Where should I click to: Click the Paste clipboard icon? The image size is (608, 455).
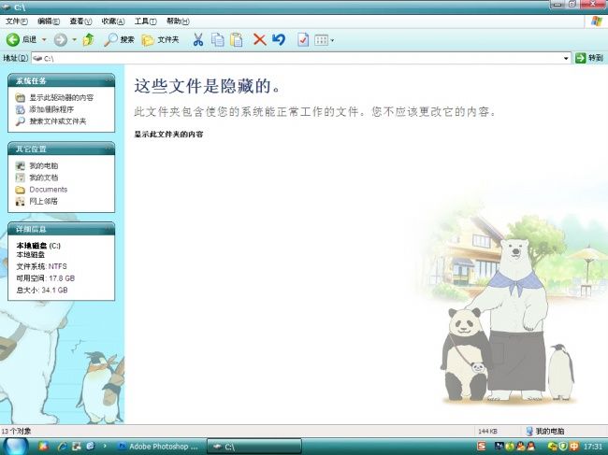click(x=237, y=39)
